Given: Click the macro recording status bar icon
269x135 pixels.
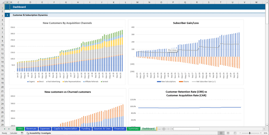Looking at the screenshot, I should coord(22,133).
